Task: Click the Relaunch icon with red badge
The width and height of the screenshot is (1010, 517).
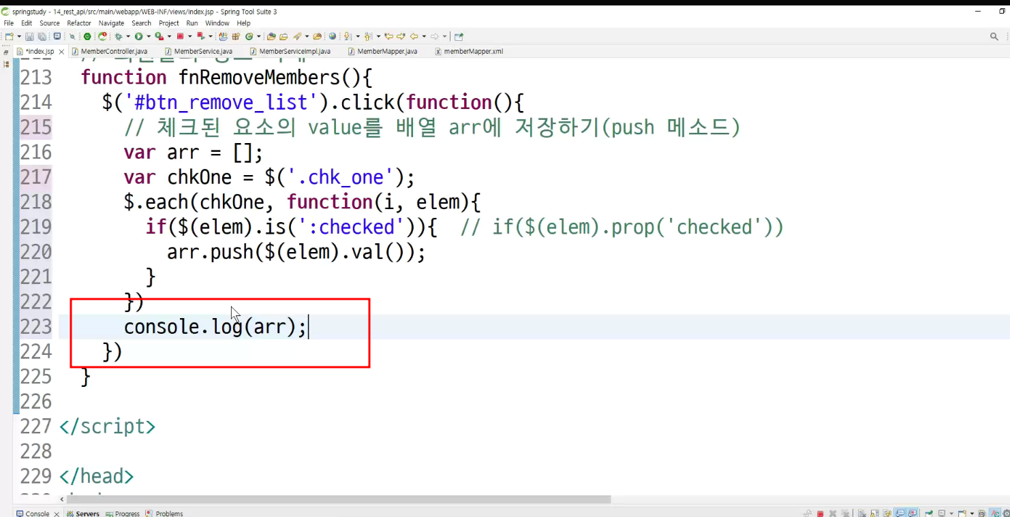Action: click(x=102, y=36)
